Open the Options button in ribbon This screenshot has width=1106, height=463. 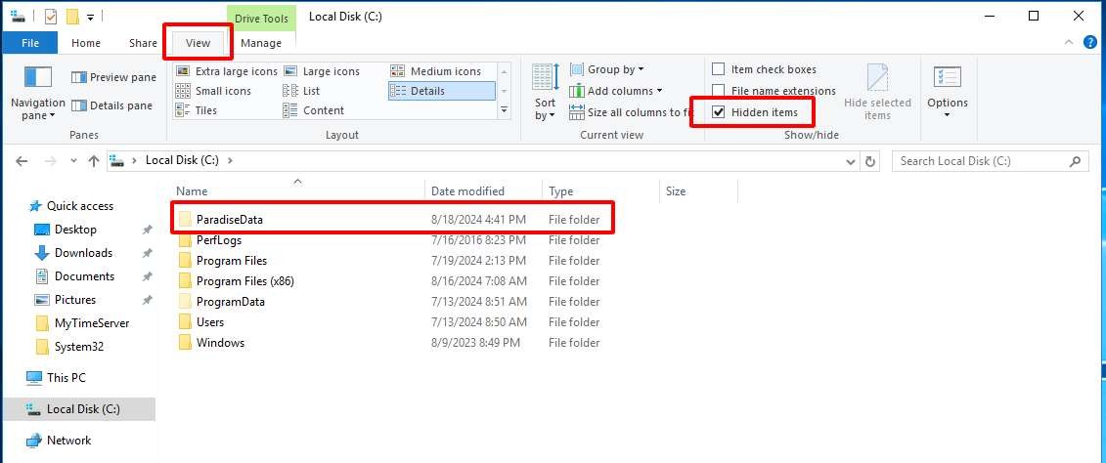[x=947, y=94]
